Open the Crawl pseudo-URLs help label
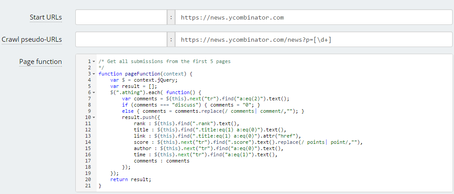 (x=32, y=39)
